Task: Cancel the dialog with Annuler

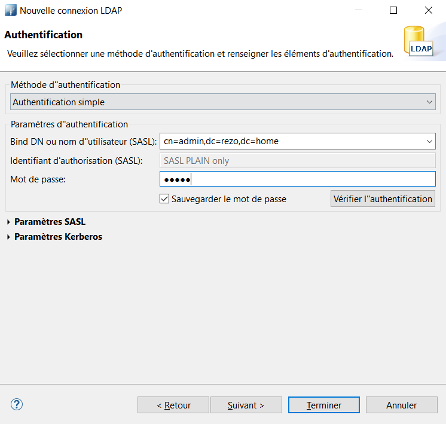Action: coord(401,405)
